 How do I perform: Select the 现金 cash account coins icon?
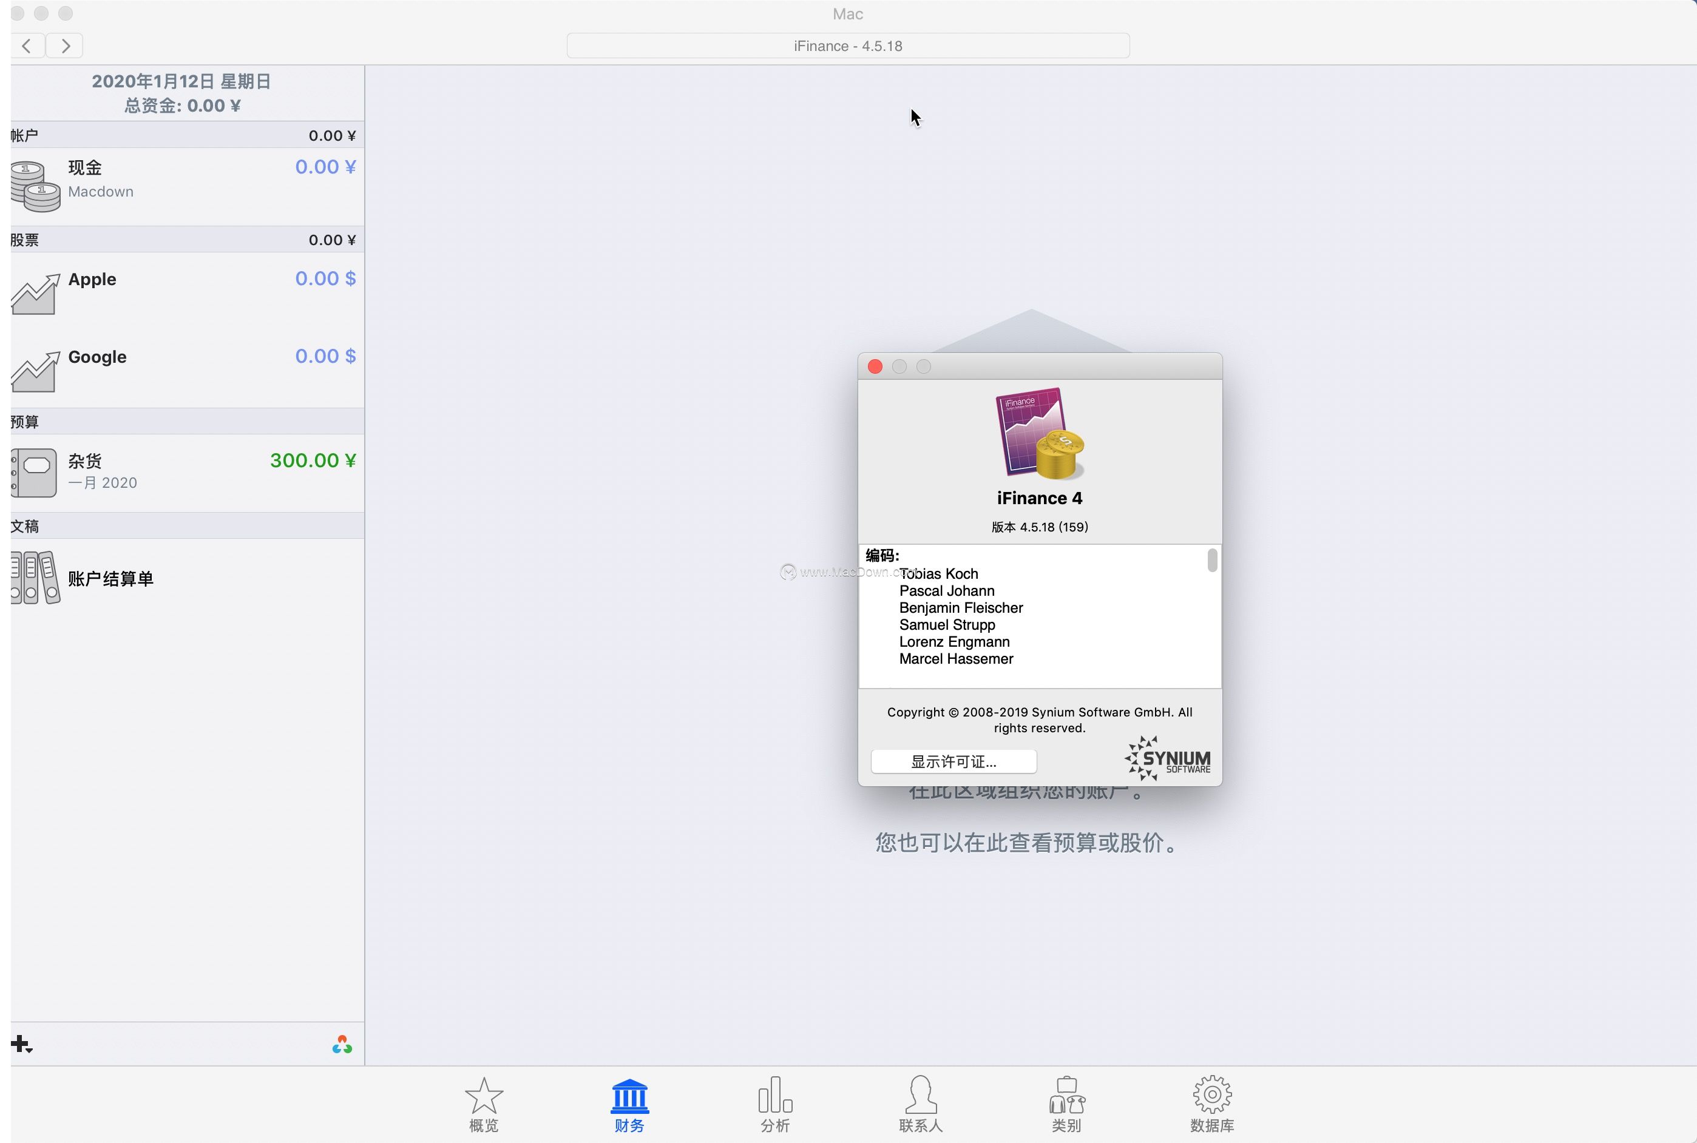point(35,186)
